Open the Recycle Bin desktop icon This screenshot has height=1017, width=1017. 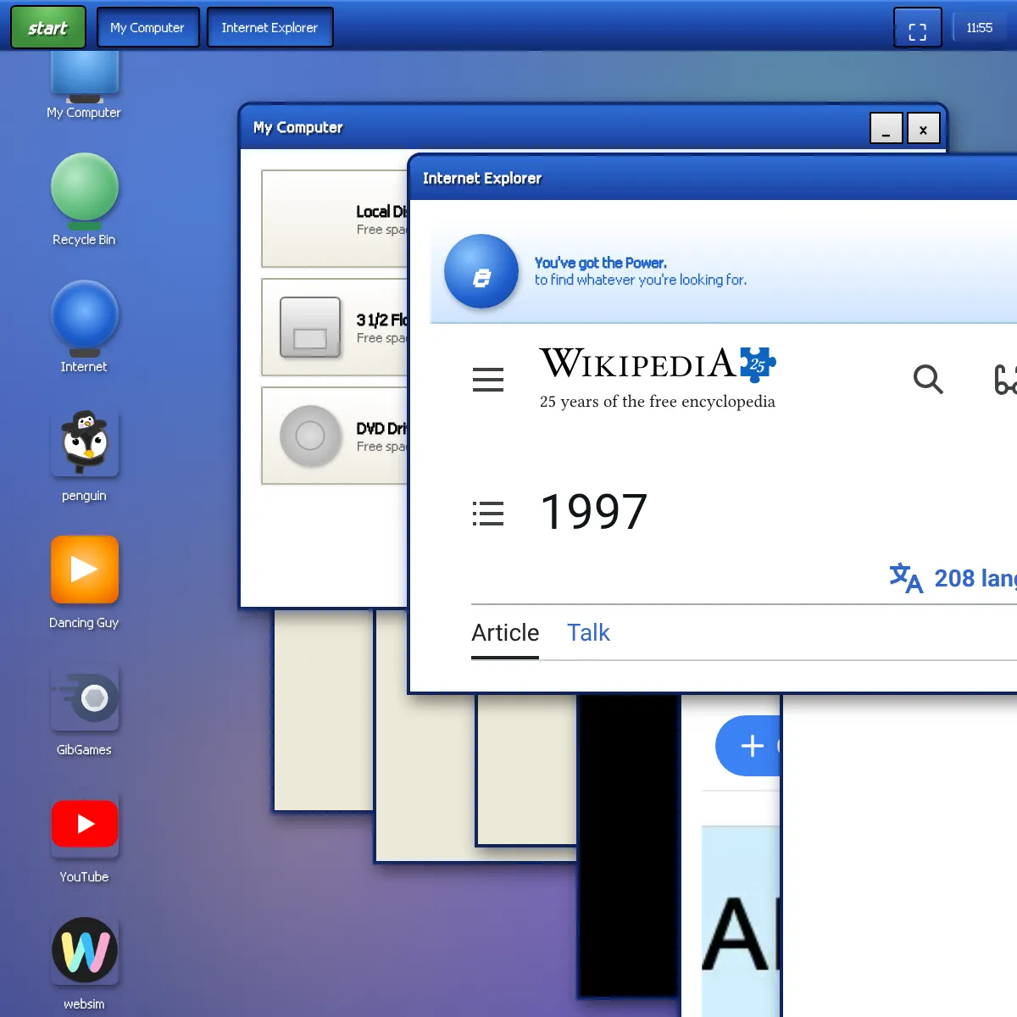[x=84, y=200]
